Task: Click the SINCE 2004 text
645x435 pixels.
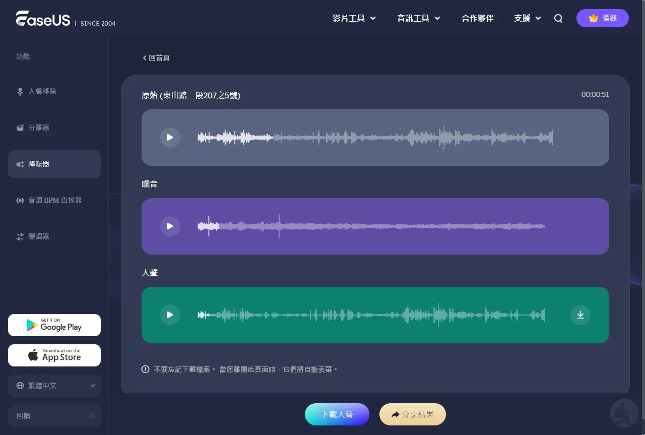Action: coord(98,23)
